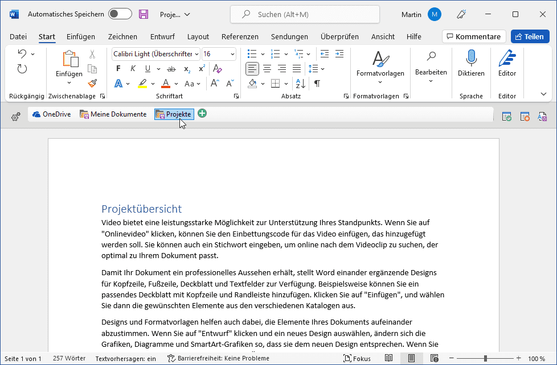Clear all formatting with eraser icon
557x365 pixels.
[217, 69]
